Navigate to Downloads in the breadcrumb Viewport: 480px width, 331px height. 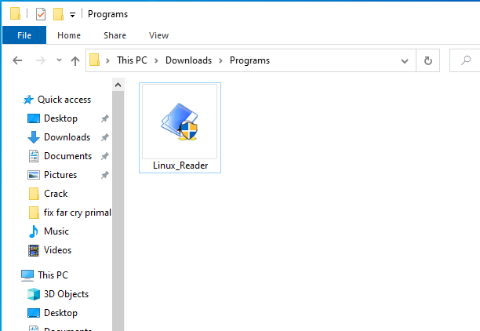click(x=188, y=60)
